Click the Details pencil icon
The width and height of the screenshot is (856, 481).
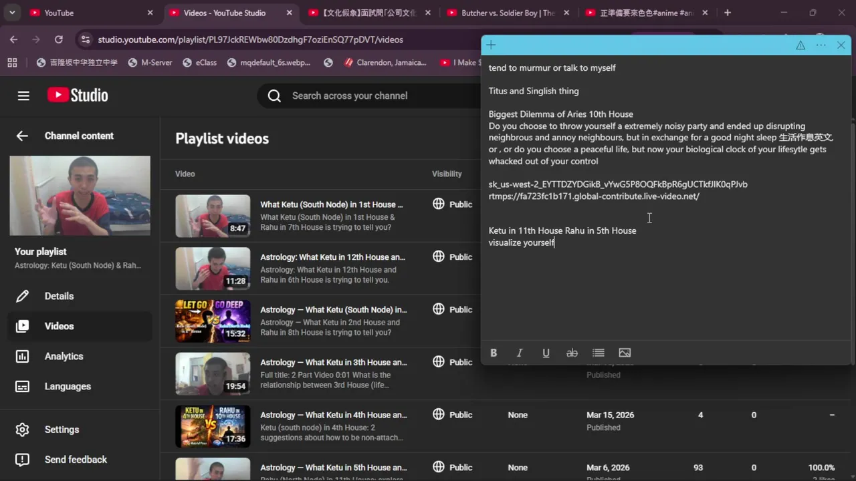22,296
